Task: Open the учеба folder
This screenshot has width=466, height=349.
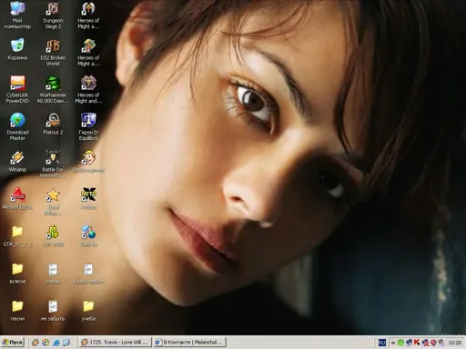Action: coord(88,311)
